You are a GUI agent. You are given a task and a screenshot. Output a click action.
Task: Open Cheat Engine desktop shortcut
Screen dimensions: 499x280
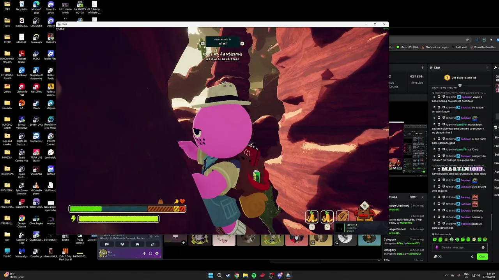[36, 220]
